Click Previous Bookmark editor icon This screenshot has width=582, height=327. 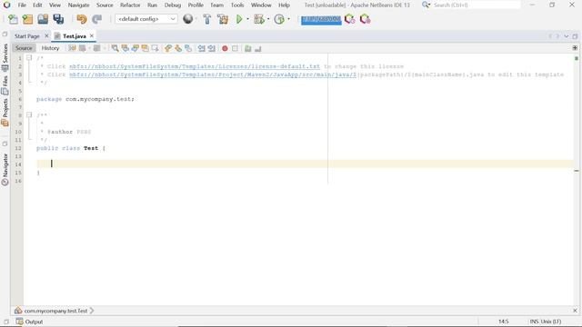(168, 48)
